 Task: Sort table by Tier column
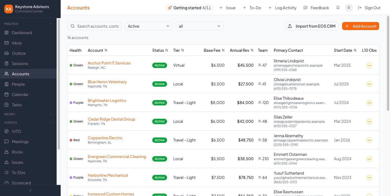click(178, 50)
